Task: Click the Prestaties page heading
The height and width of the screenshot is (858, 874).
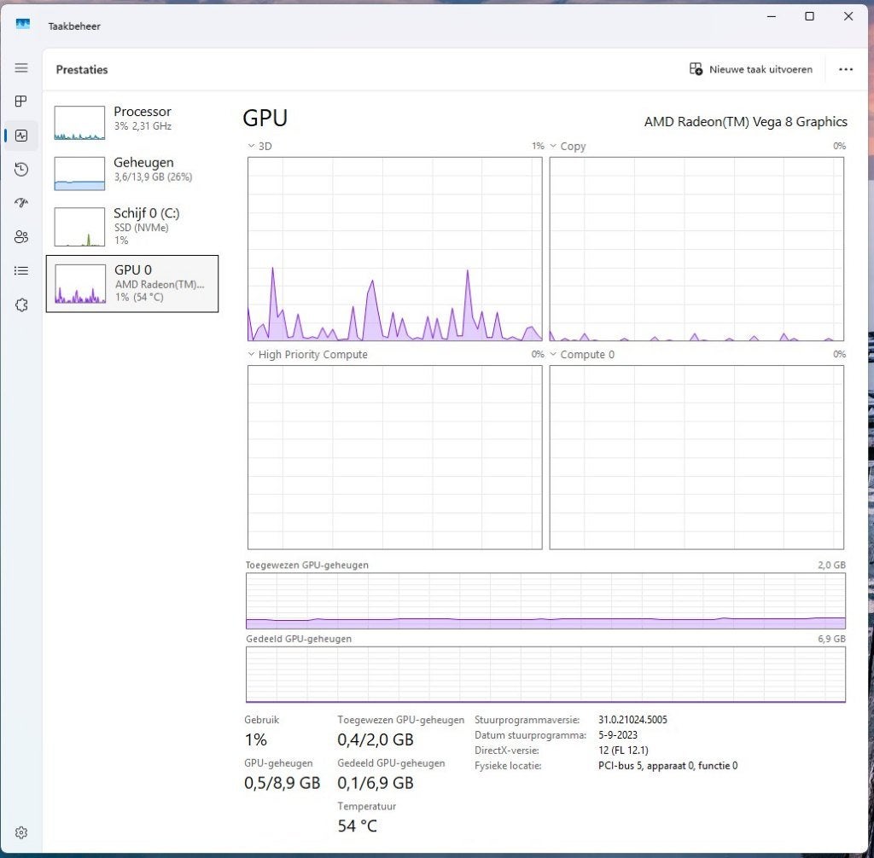Action: point(82,70)
